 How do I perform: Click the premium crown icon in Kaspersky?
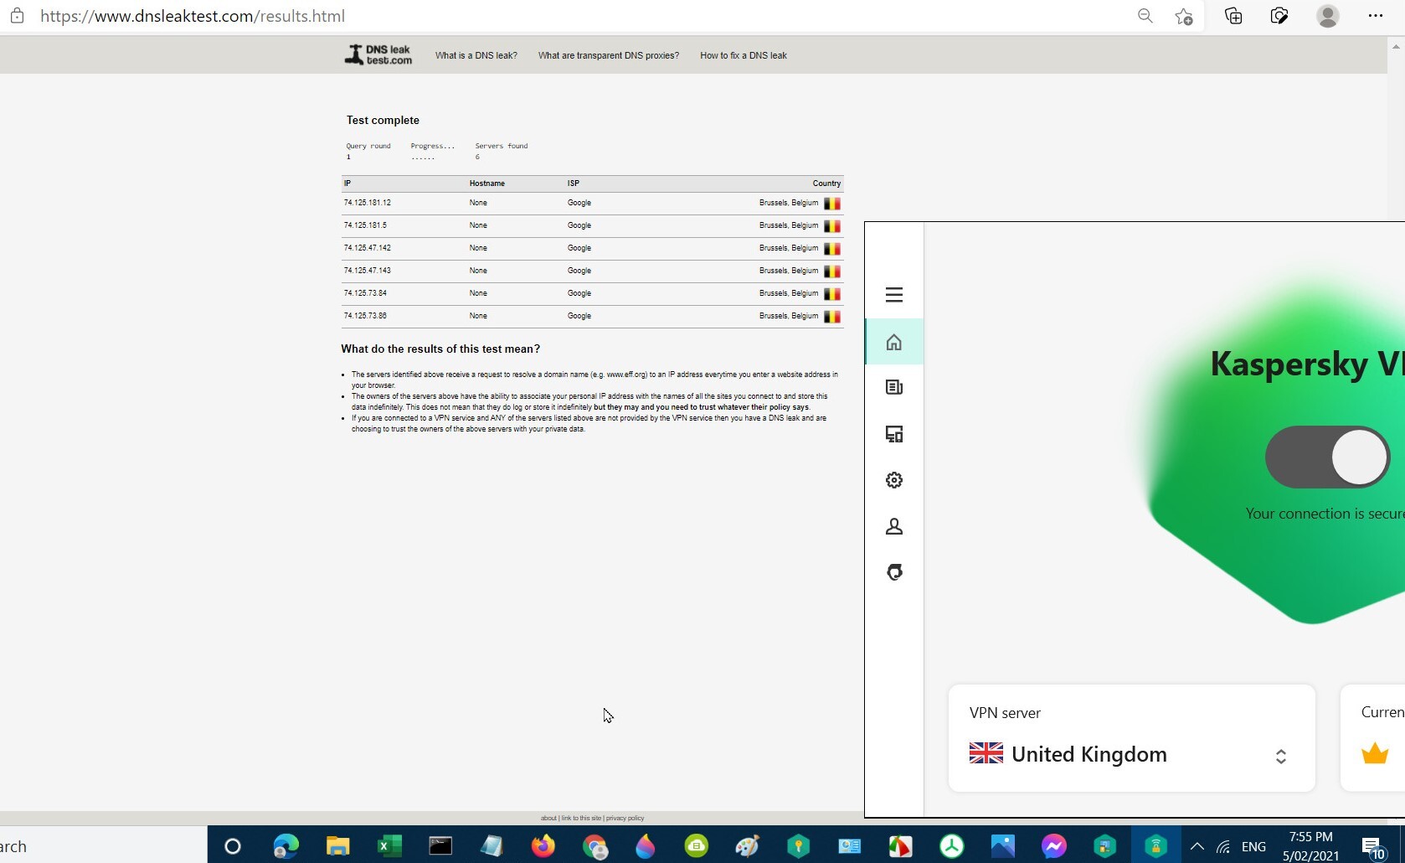pyautogui.click(x=1375, y=753)
